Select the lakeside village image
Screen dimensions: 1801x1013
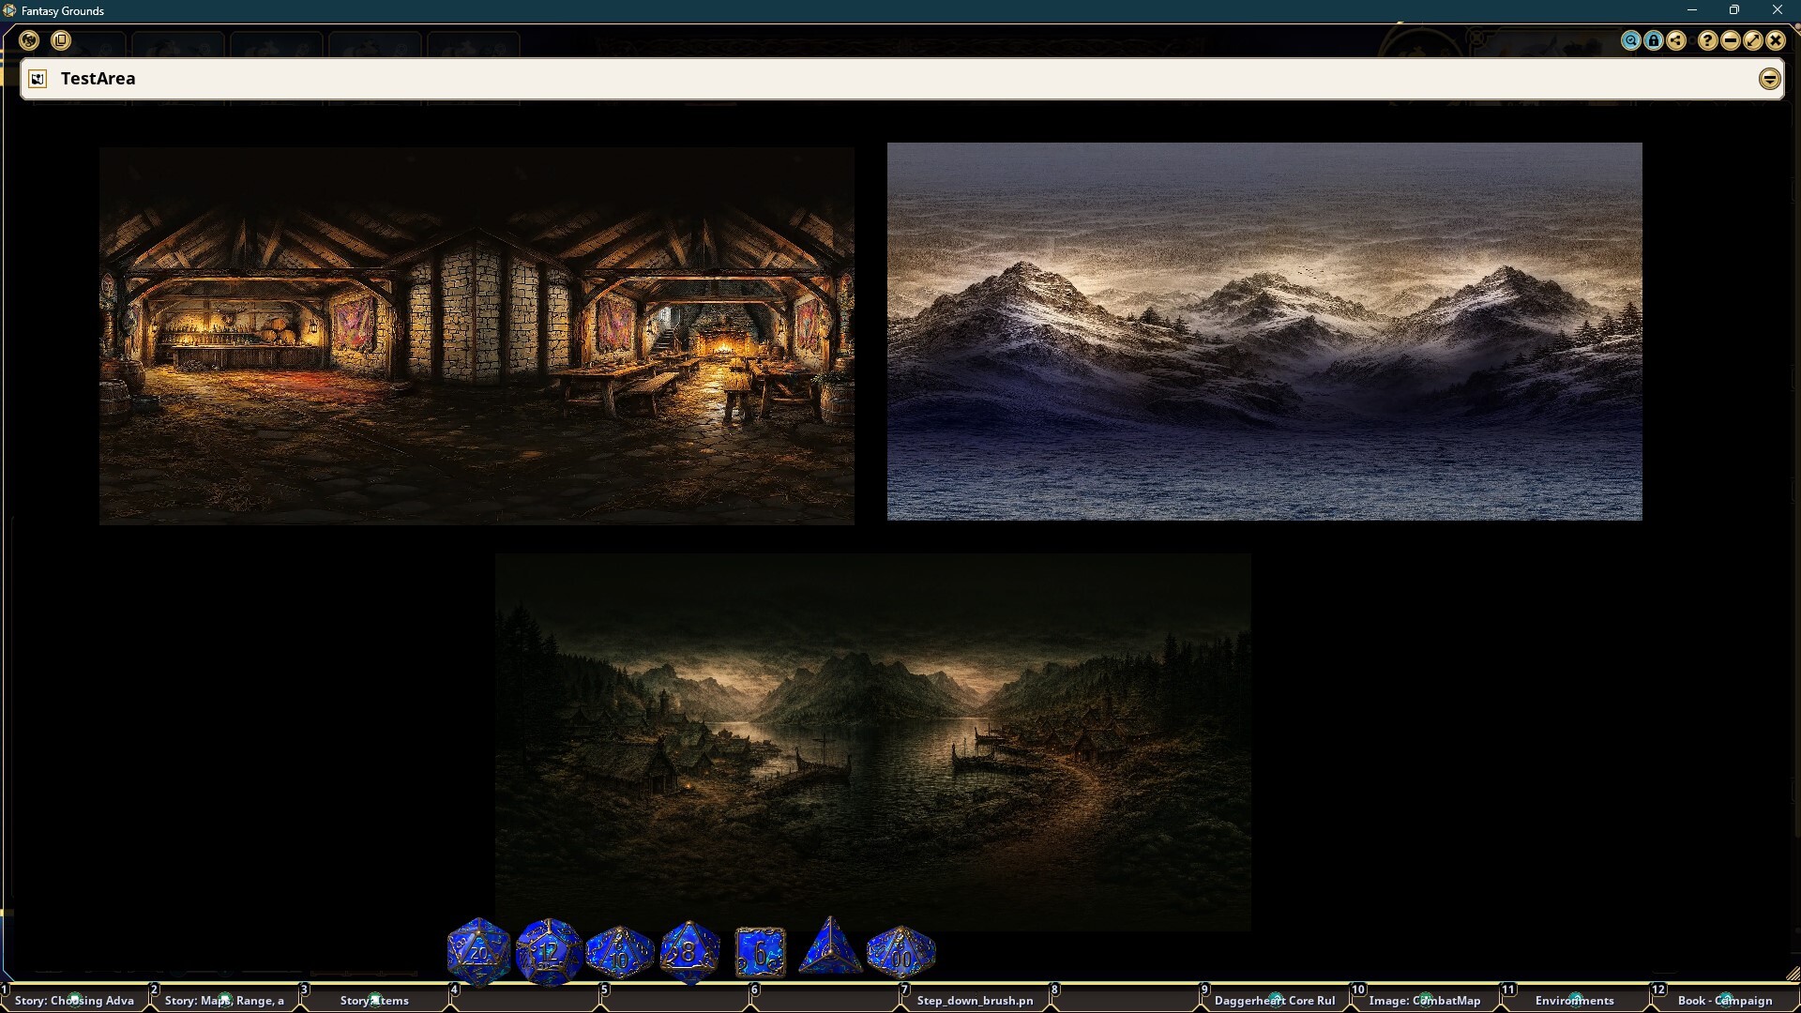[x=873, y=742]
